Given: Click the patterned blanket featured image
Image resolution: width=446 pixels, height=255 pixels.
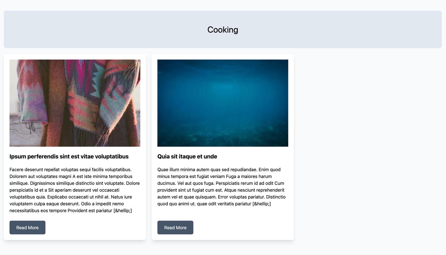Looking at the screenshot, I should [75, 103].
